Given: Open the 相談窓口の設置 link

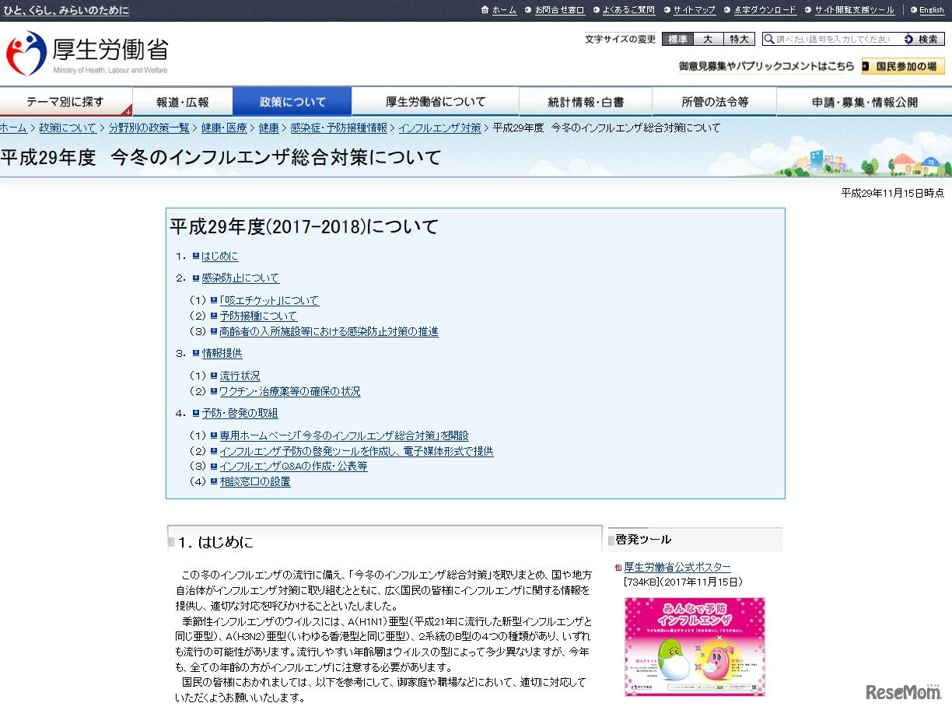Looking at the screenshot, I should [254, 481].
